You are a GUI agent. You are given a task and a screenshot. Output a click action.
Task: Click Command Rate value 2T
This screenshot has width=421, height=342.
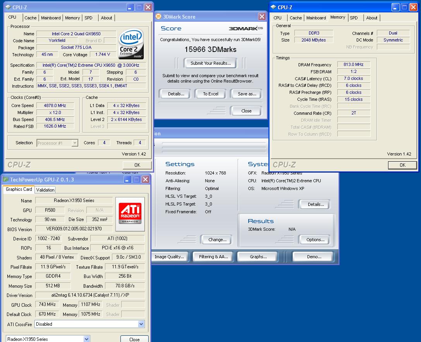[353, 113]
